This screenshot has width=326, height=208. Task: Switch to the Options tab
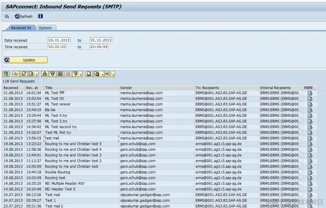(x=45, y=28)
